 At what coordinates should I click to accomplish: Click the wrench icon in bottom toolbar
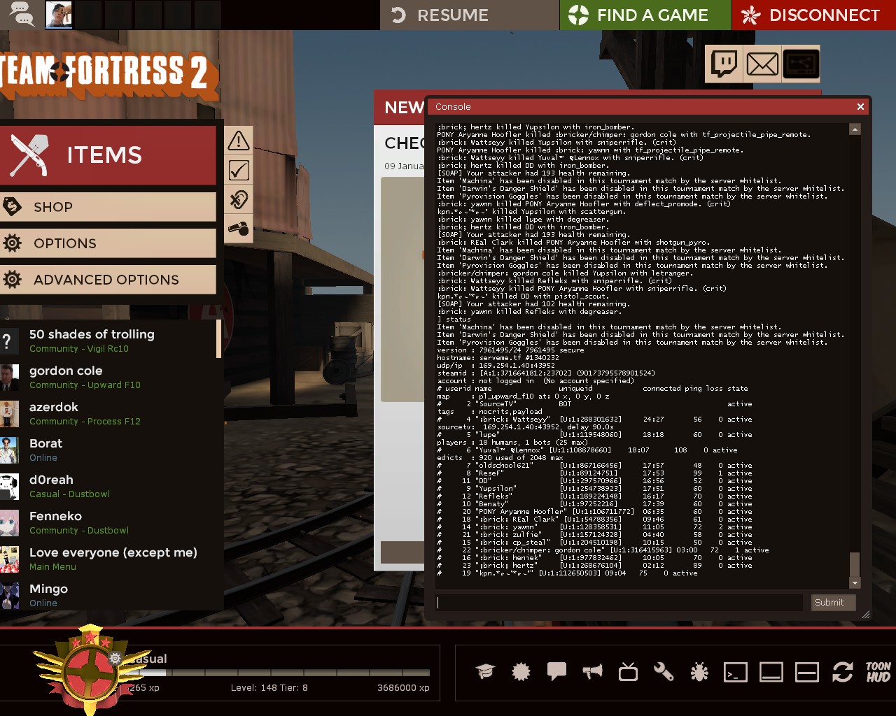click(x=664, y=672)
